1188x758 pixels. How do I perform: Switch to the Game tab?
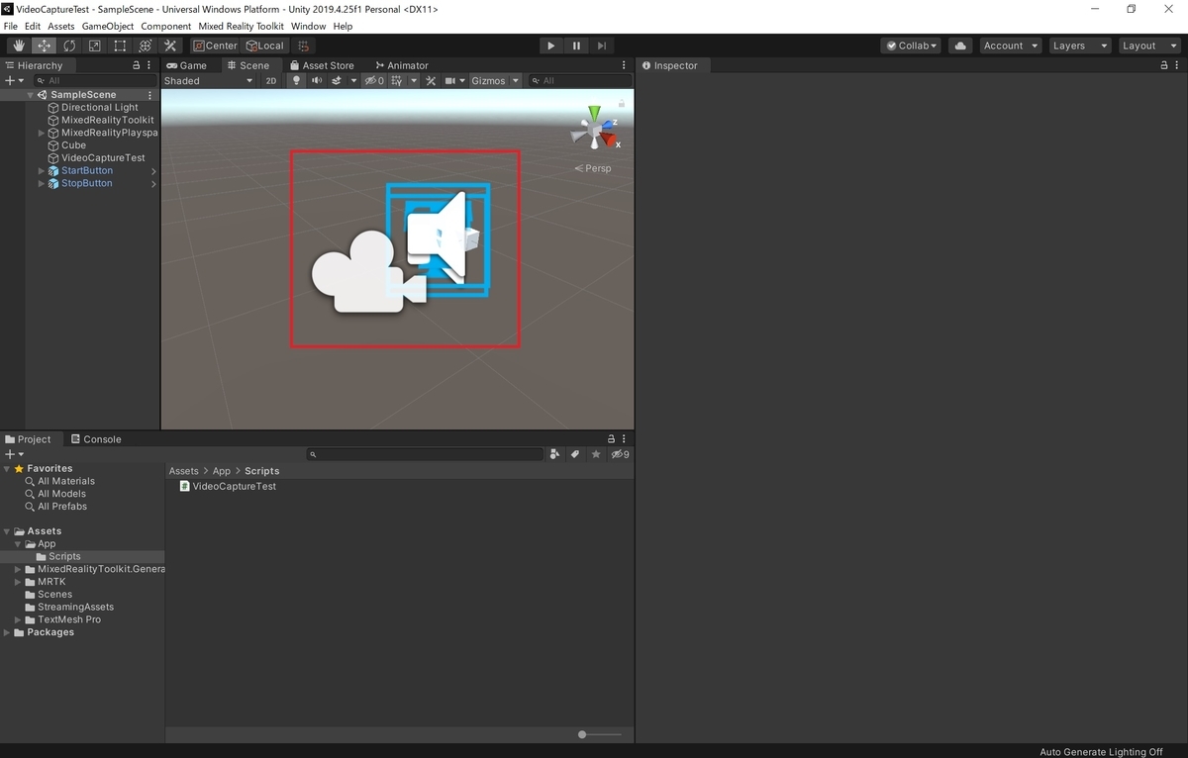pos(186,65)
